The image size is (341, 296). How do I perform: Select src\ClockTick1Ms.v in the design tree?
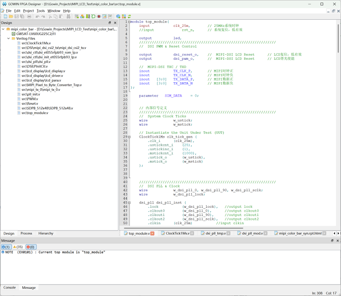pos(36,43)
